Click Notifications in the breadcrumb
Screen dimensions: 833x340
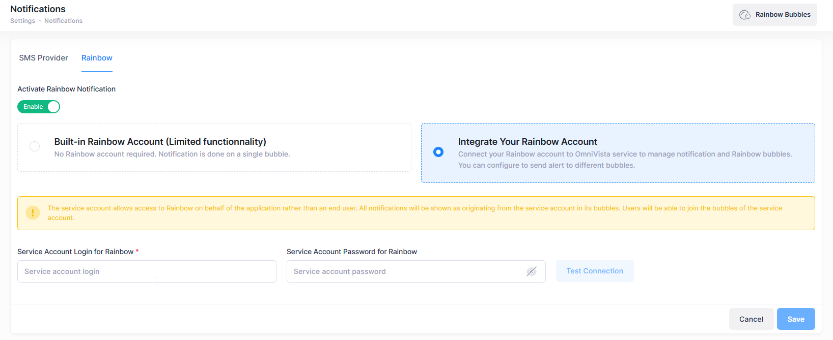click(x=63, y=21)
